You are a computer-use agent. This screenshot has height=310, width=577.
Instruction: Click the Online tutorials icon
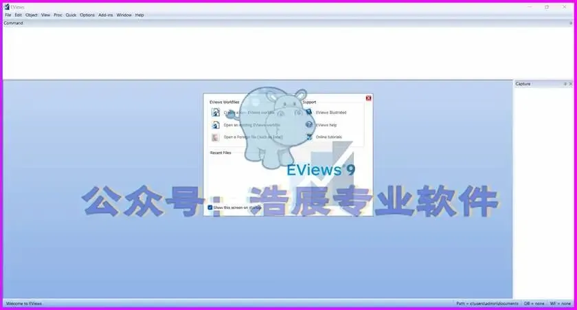click(309, 137)
